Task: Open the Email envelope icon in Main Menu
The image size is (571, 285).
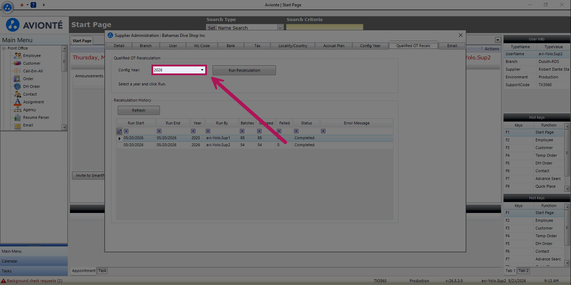Action: (x=18, y=125)
